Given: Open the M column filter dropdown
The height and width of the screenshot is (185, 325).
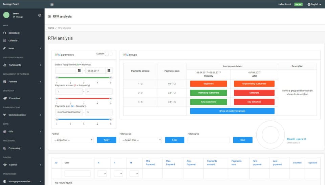Looking at the screenshot, I should point(134,174).
